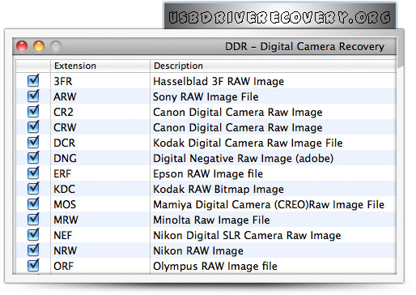The width and height of the screenshot is (416, 295).
Task: Click CRW row 'Canon Digital Camera Raw Image'
Action: point(238,127)
